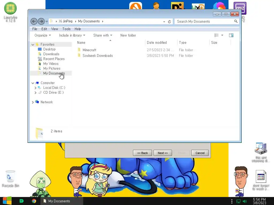Show hidden tray icons

coord(232,201)
